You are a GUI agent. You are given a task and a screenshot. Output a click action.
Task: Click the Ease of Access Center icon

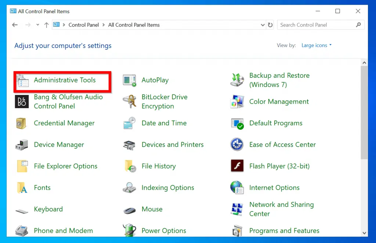click(237, 144)
